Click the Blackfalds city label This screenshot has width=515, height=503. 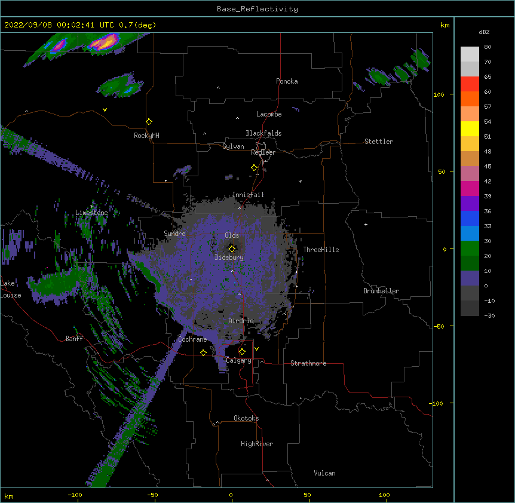click(x=263, y=133)
